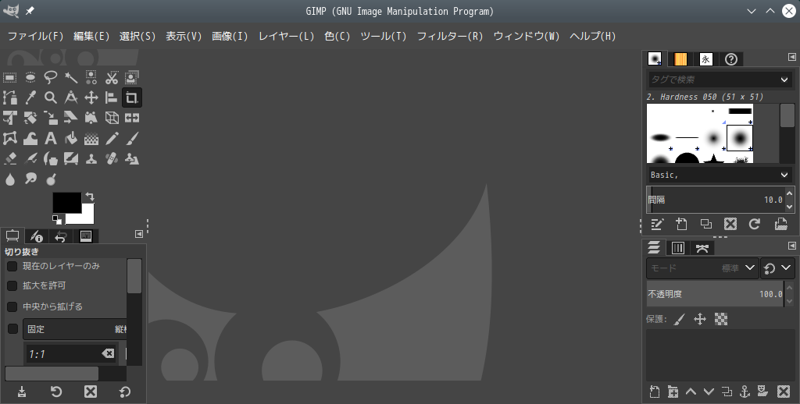Image resolution: width=800 pixels, height=404 pixels.
Task: Select the Hardness 050 brush thumbnail
Action: coord(739,138)
